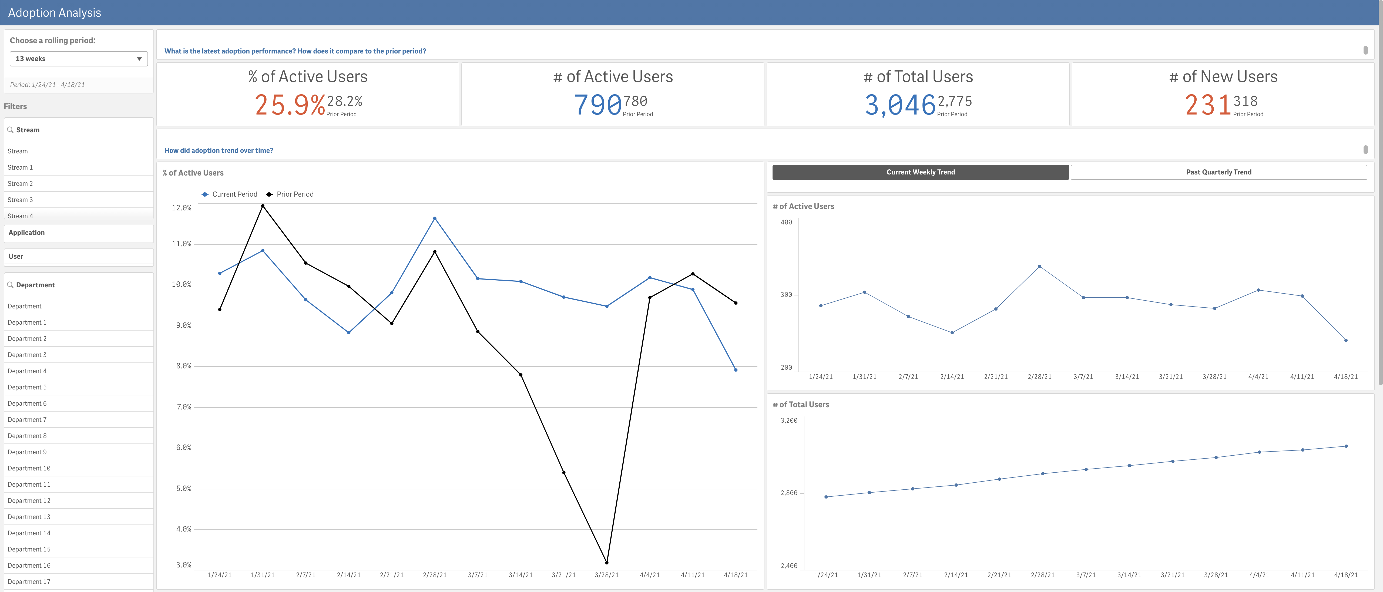Select Department 1 in the filter list
The width and height of the screenshot is (1383, 592).
[78, 322]
